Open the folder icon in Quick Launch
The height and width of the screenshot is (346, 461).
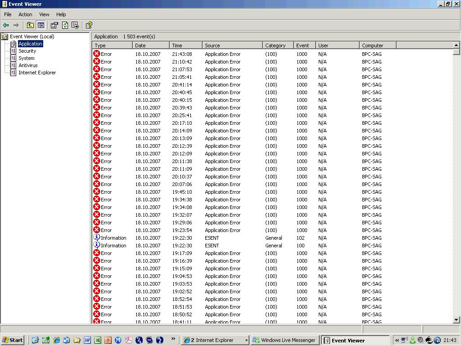77,340
